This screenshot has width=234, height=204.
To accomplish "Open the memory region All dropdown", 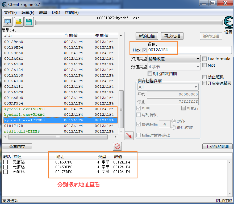I will (168, 87).
